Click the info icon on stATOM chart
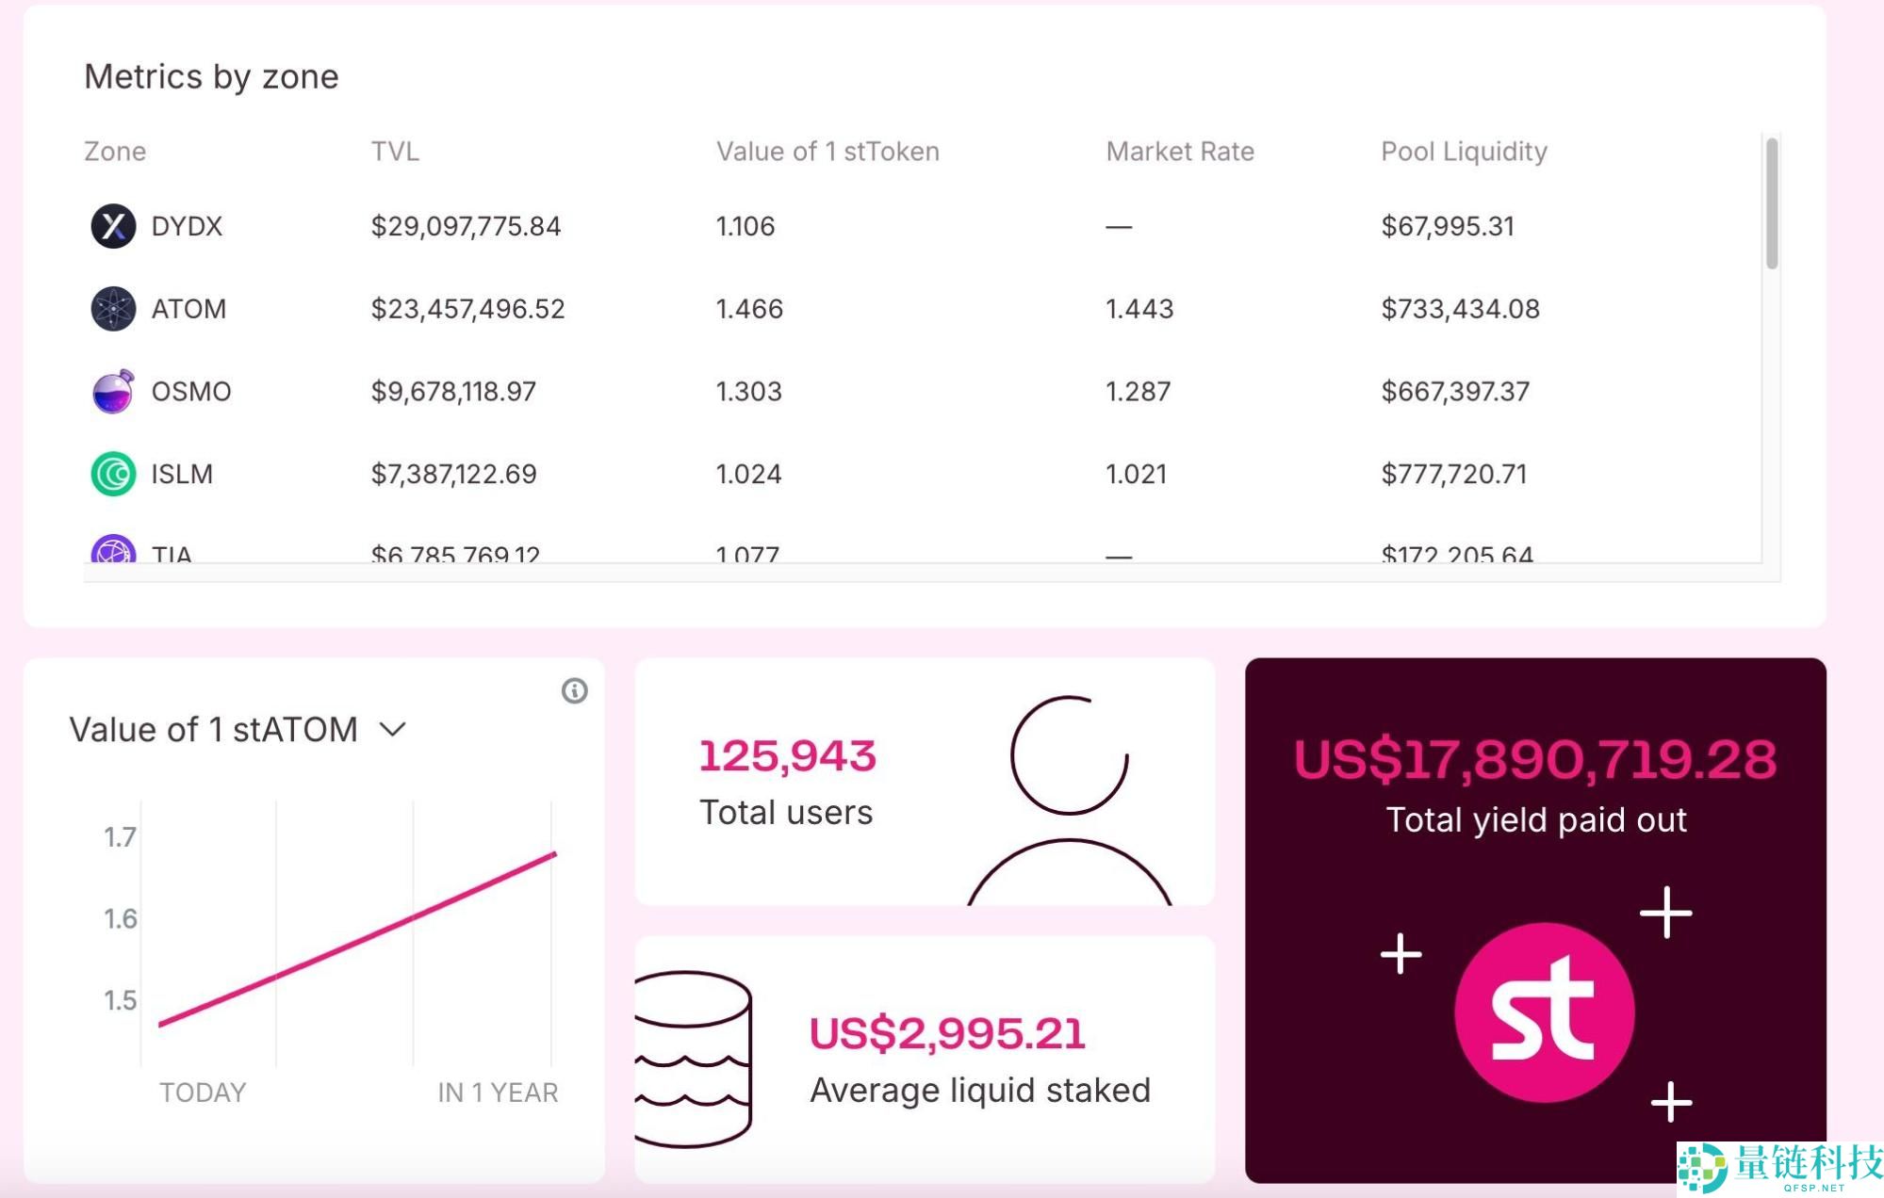Viewport: 1884px width, 1198px height. click(574, 691)
